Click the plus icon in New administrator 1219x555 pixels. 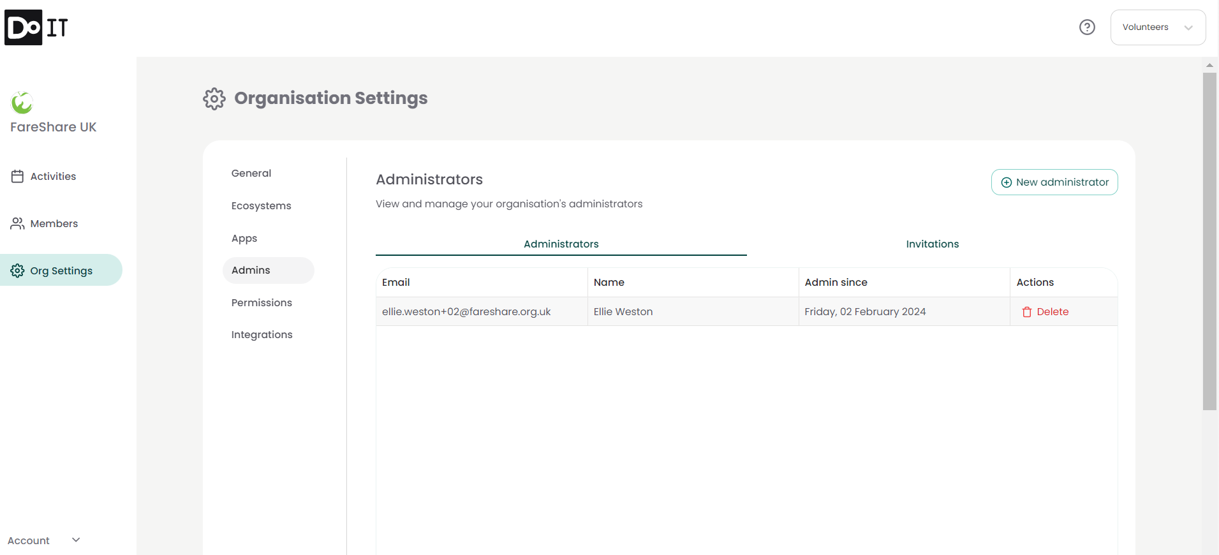coord(1006,182)
